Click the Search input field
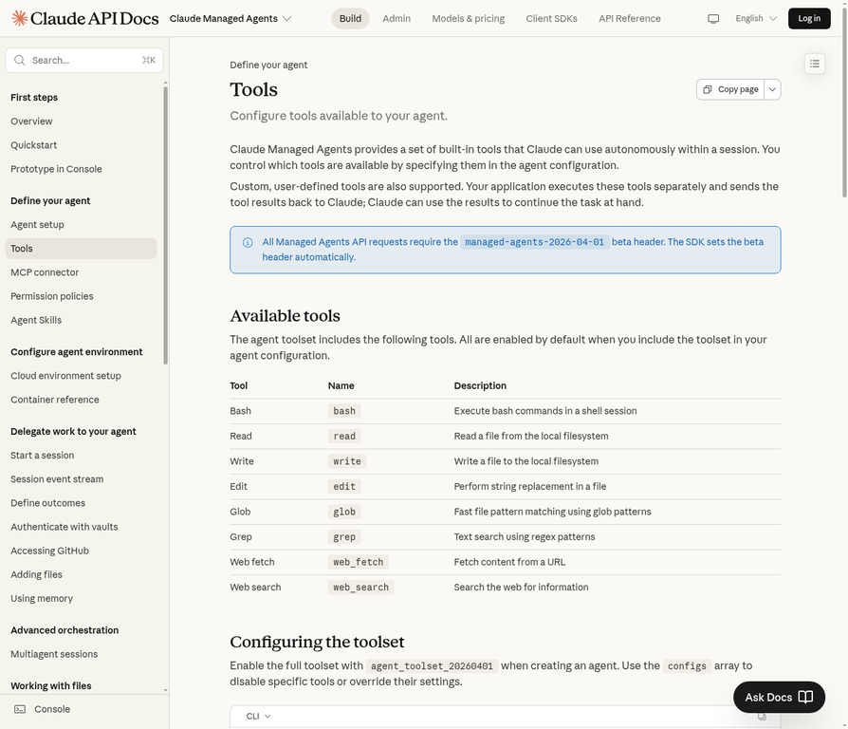This screenshot has height=729, width=848. pos(83,60)
